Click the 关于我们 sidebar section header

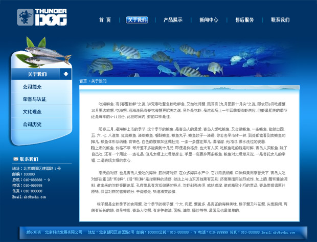pyautogui.click(x=37, y=74)
